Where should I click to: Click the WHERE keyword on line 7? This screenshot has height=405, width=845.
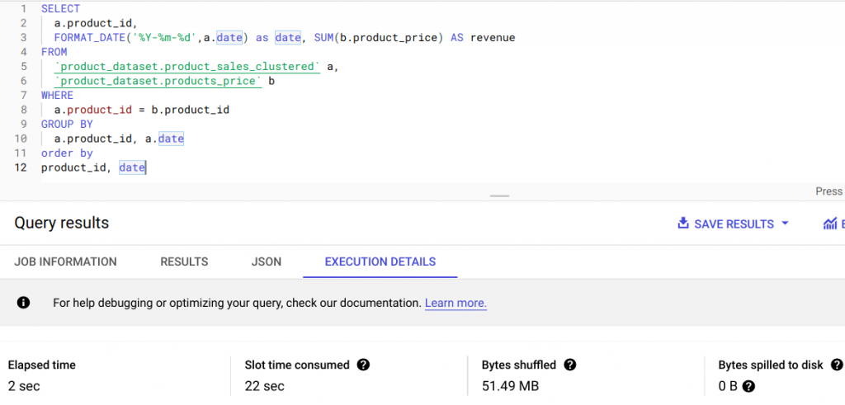tap(57, 96)
